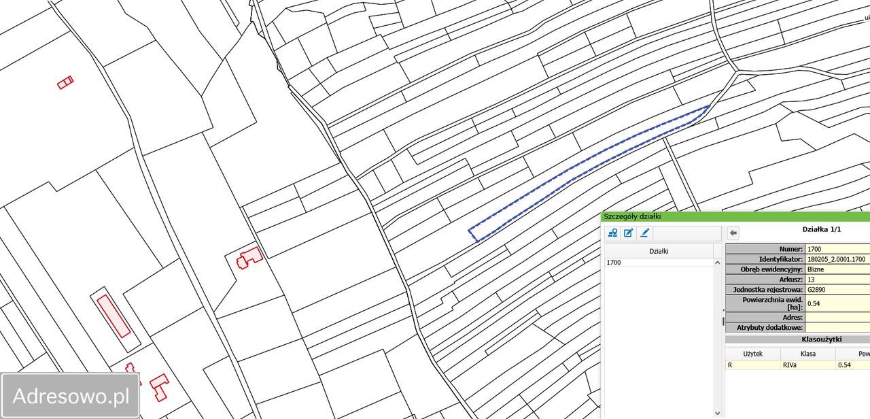Click the Klasoużytki section header
Screen dimensions: 870x419
pyautogui.click(x=797, y=339)
